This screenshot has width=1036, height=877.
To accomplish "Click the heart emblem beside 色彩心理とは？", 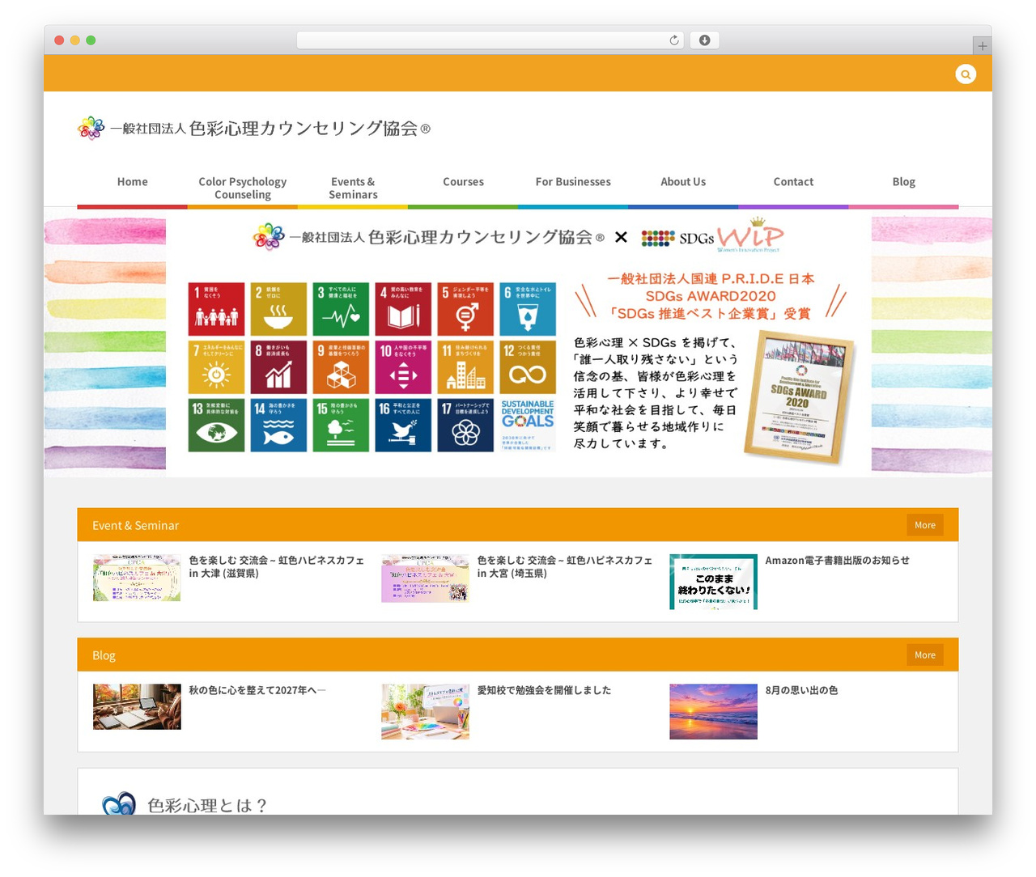I will point(119,804).
